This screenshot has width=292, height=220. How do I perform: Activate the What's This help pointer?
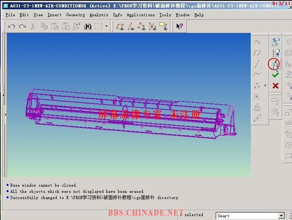point(179,26)
